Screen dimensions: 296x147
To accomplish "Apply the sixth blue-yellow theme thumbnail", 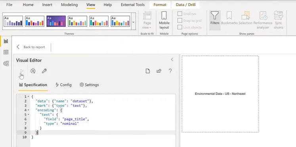I will coord(120,21).
